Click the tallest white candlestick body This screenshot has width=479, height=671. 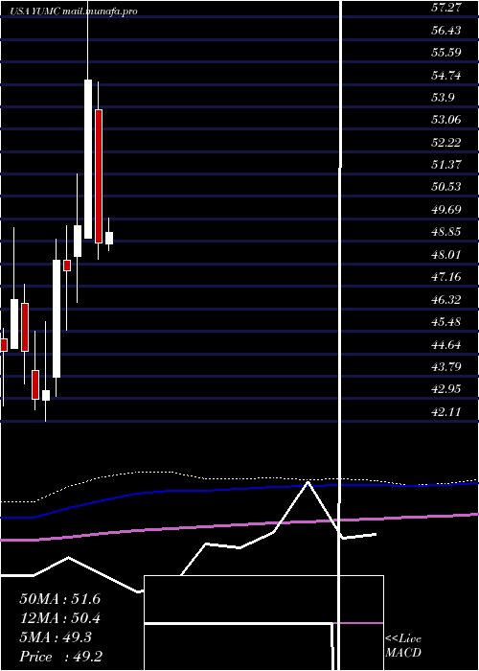tap(88, 159)
